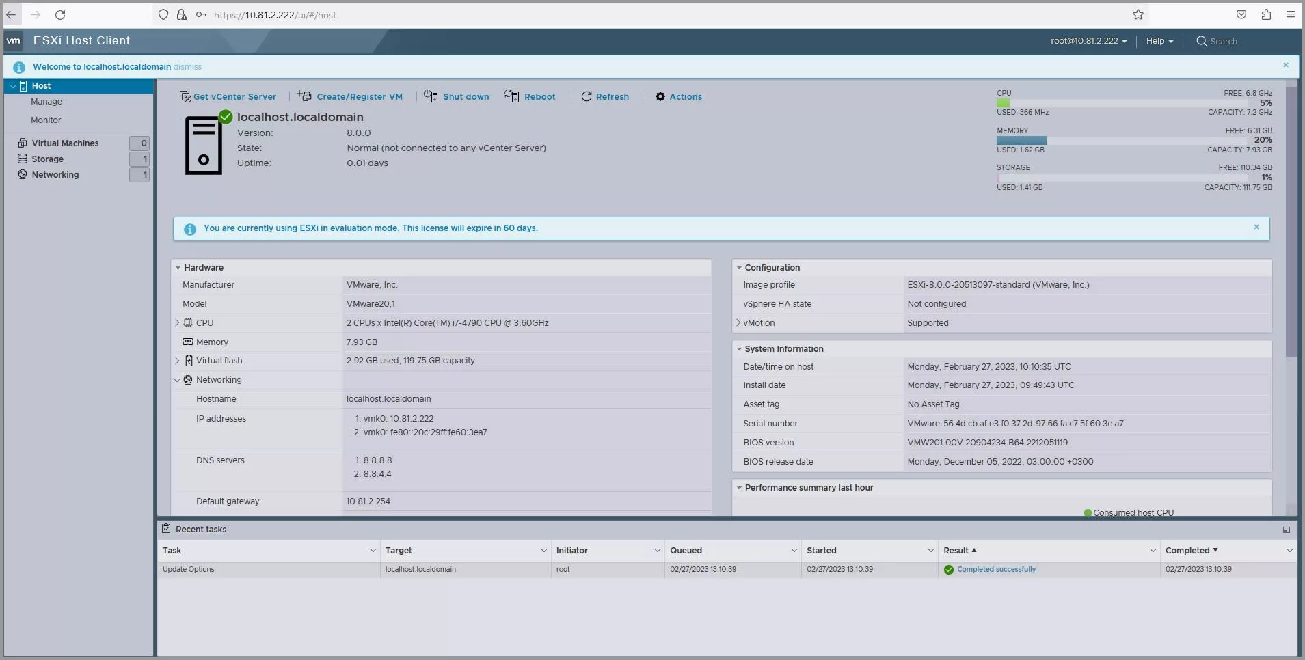Dismiss the welcome message link
This screenshot has height=660, width=1305.
pos(187,67)
